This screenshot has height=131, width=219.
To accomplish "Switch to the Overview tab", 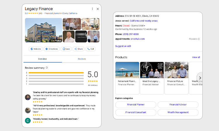I will [x=42, y=59].
